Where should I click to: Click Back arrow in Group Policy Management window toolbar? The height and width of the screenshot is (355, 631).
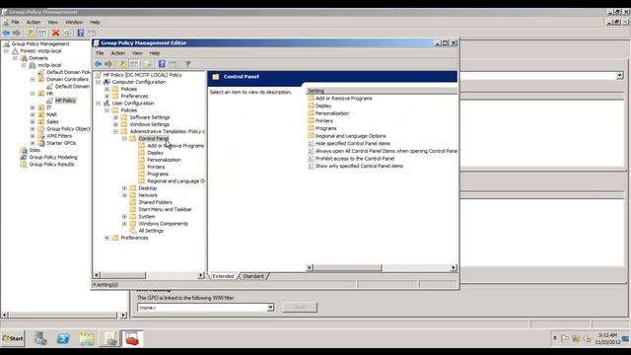6,33
